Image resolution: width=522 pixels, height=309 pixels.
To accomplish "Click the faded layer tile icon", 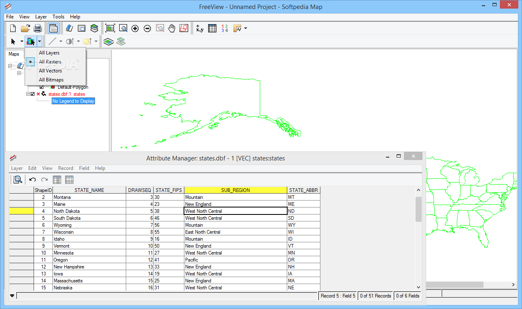I will click(121, 41).
